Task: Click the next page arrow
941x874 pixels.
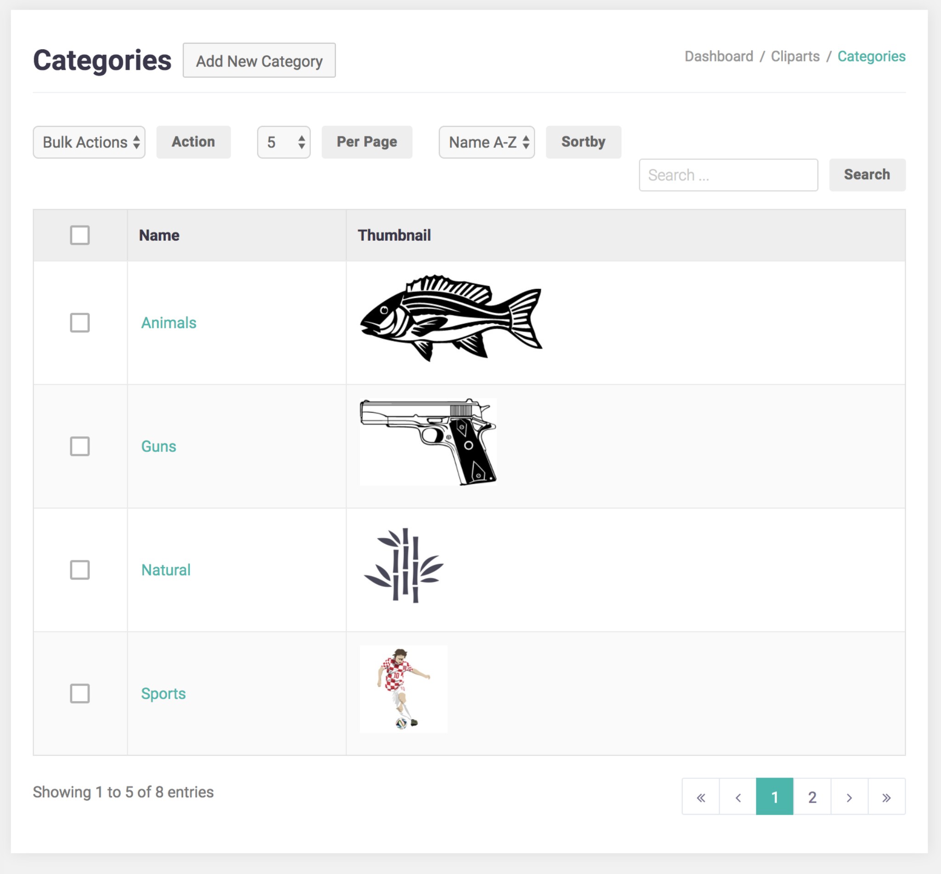Action: [x=849, y=797]
